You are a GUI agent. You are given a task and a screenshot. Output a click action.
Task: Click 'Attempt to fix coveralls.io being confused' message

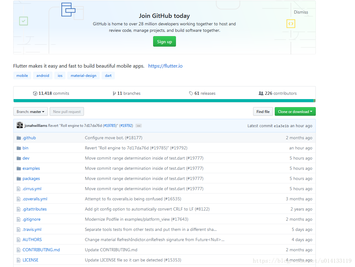(133, 199)
